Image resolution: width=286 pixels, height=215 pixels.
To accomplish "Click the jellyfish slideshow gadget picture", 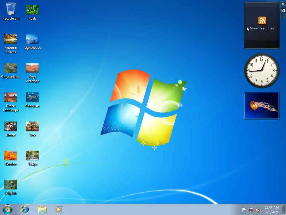I will pyautogui.click(x=262, y=106).
